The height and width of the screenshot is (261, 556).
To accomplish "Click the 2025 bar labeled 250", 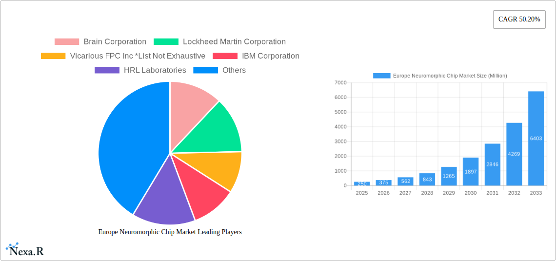I will pyautogui.click(x=362, y=184).
